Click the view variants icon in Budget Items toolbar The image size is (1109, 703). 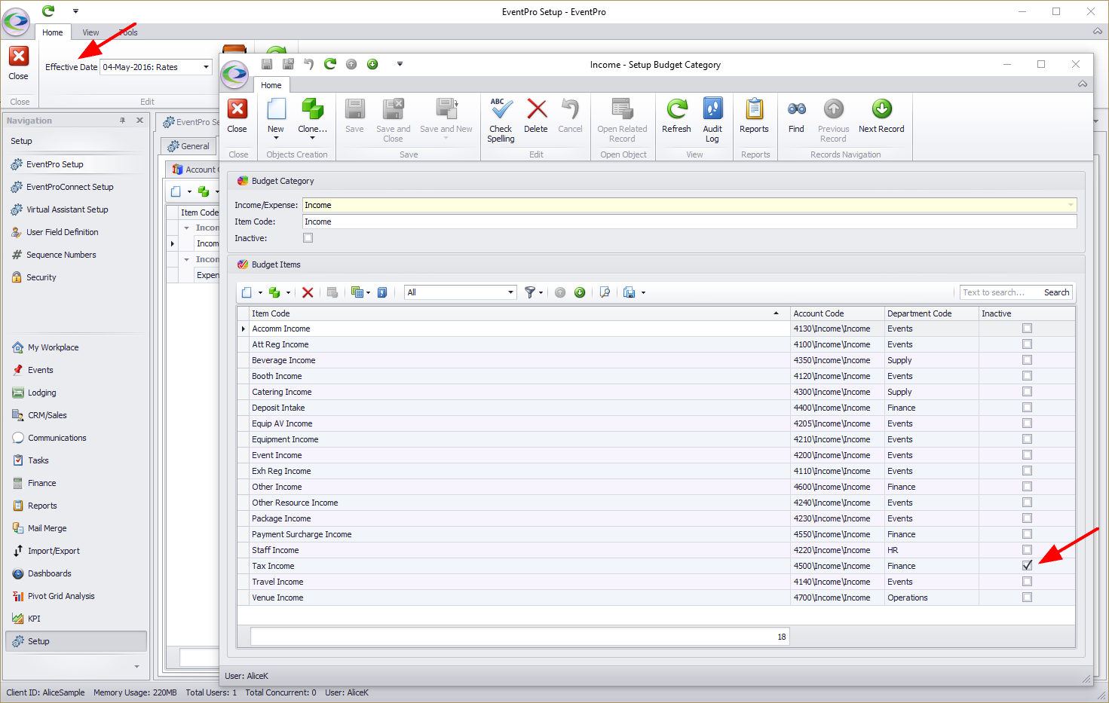pyautogui.click(x=357, y=292)
